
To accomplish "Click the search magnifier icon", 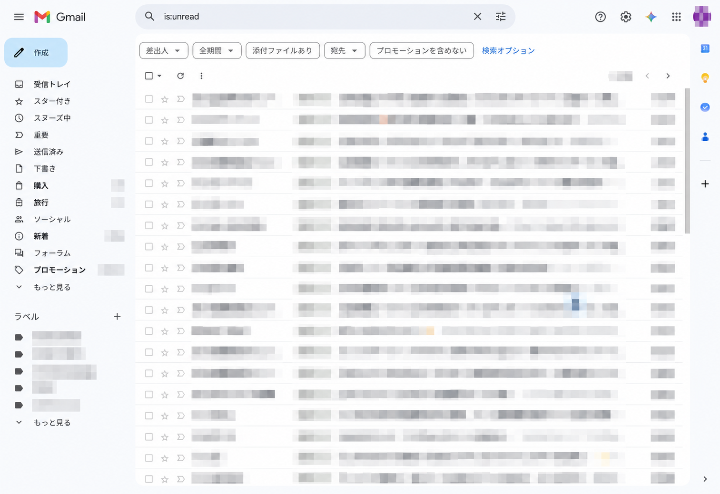I will [x=149, y=17].
